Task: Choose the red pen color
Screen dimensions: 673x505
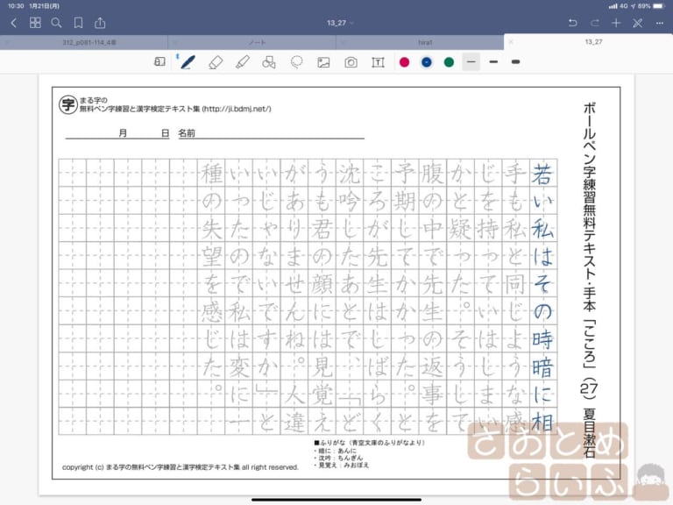Action: click(x=404, y=62)
